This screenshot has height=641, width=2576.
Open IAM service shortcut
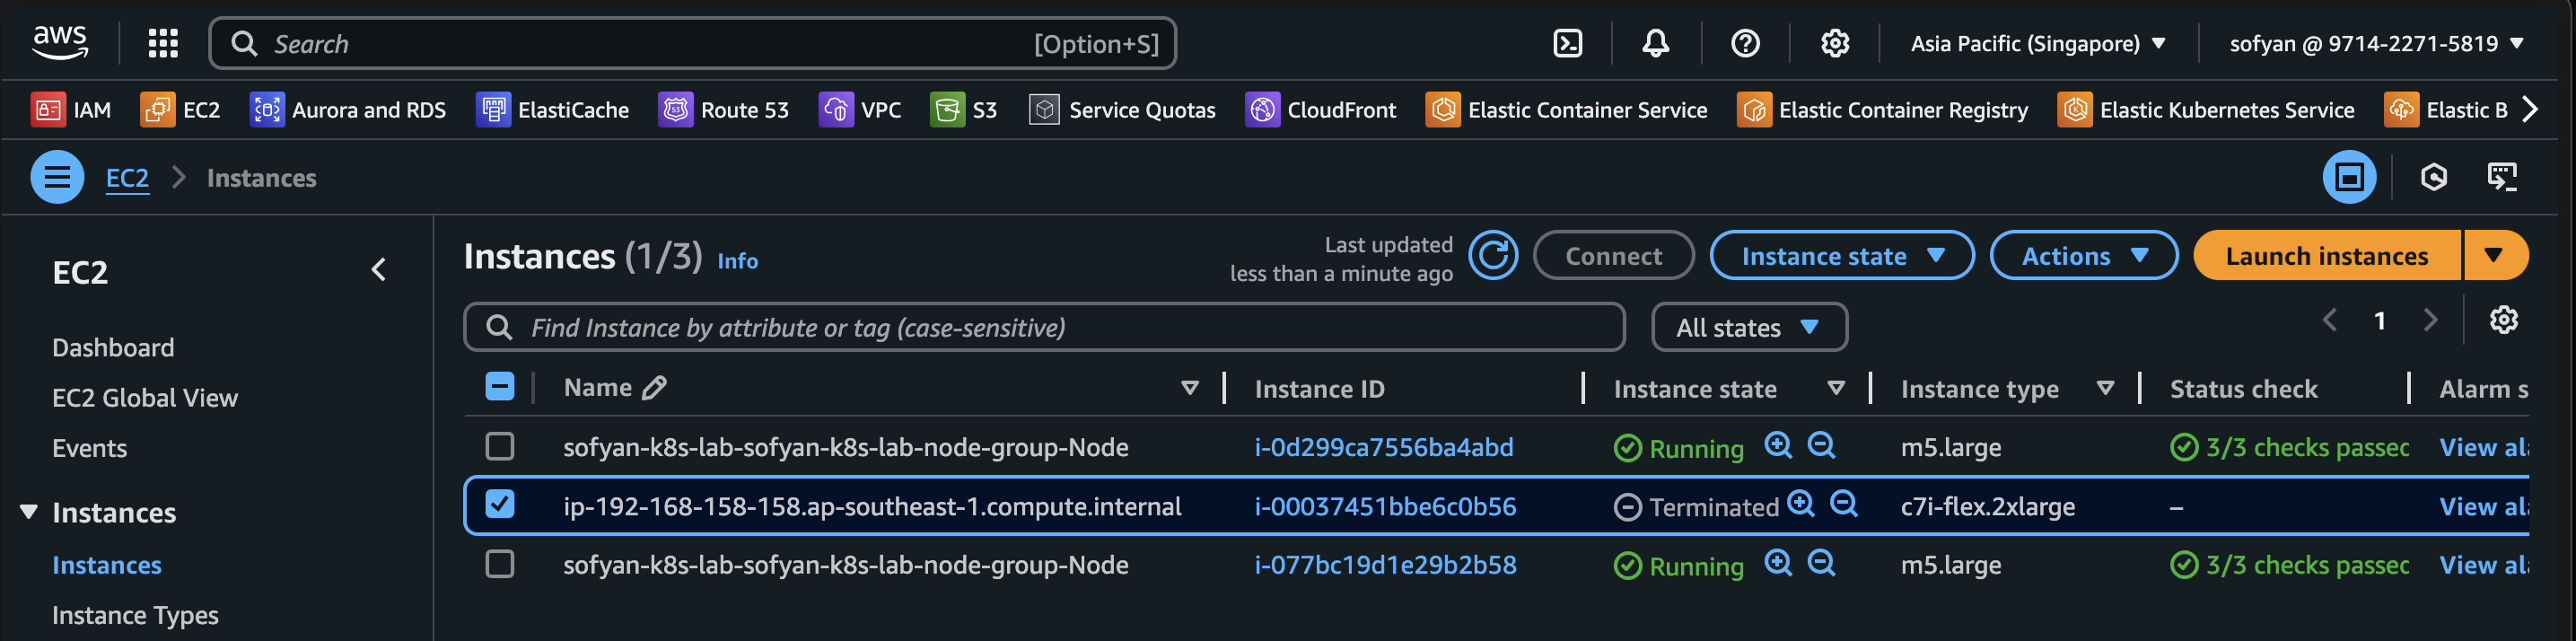pyautogui.click(x=72, y=110)
